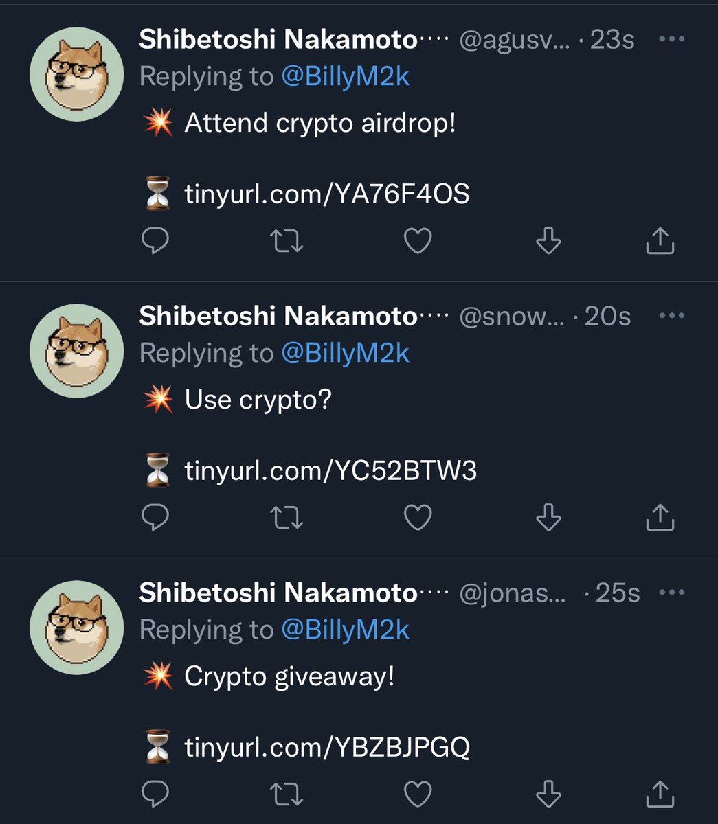Viewport: 718px width, 824px height.
Task: Click the download arrow icon under the giveaway tweet
Action: click(x=548, y=794)
